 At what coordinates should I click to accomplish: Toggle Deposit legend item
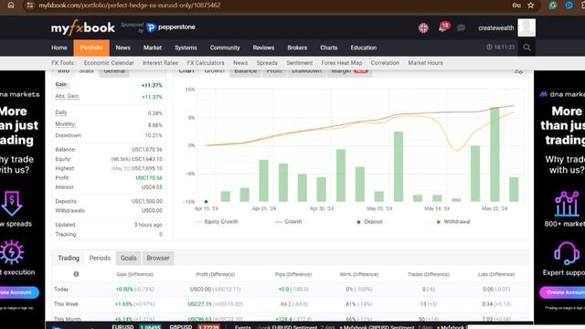[x=369, y=221]
